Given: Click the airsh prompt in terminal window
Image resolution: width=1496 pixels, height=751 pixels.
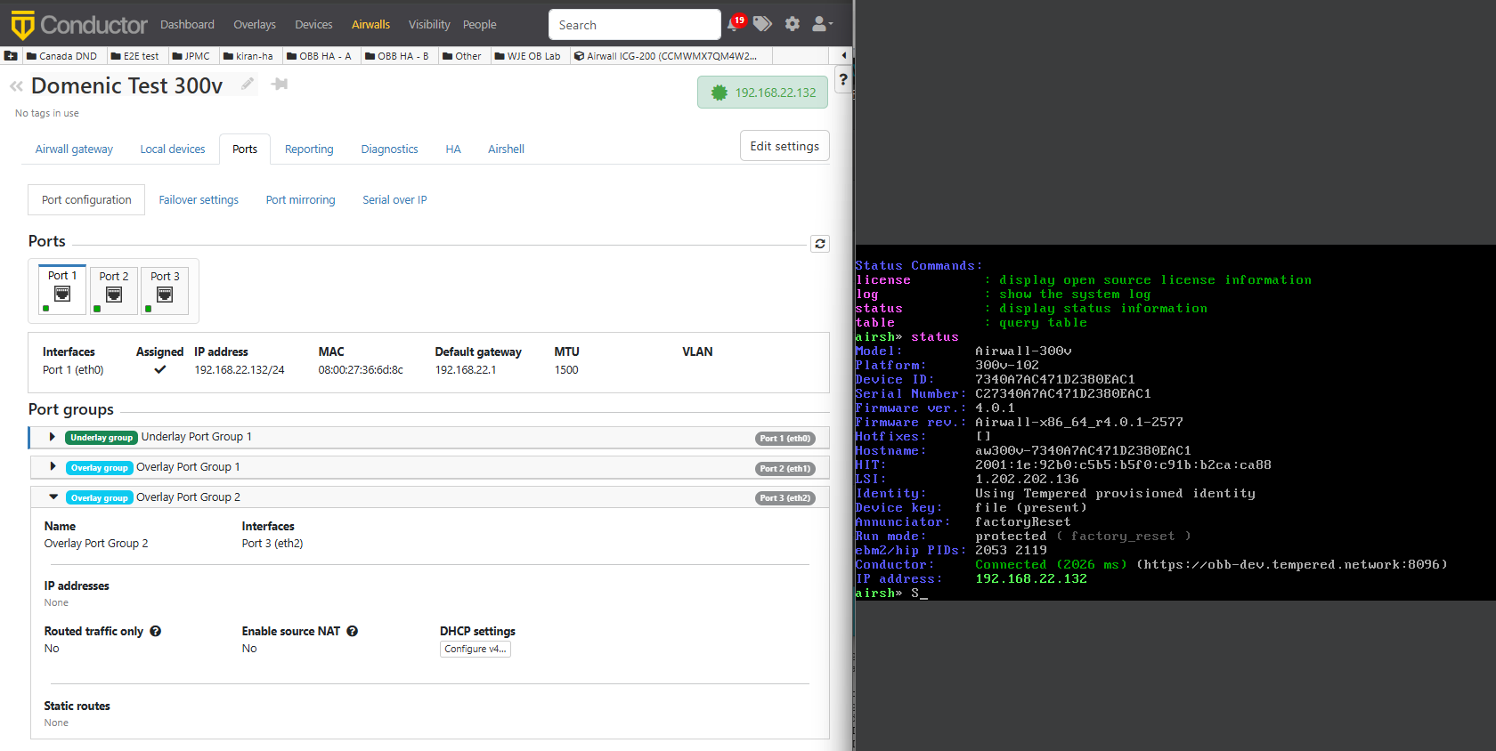Looking at the screenshot, I should tap(879, 593).
